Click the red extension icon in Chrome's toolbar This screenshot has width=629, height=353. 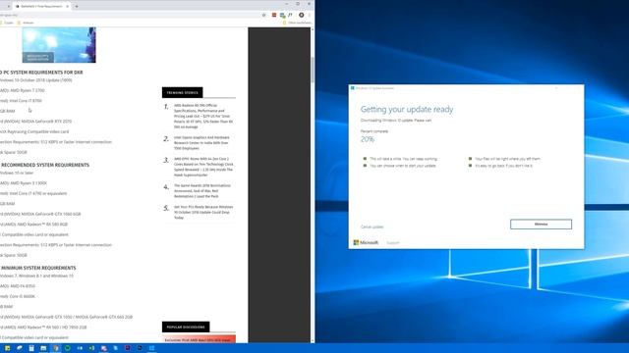tap(274, 16)
